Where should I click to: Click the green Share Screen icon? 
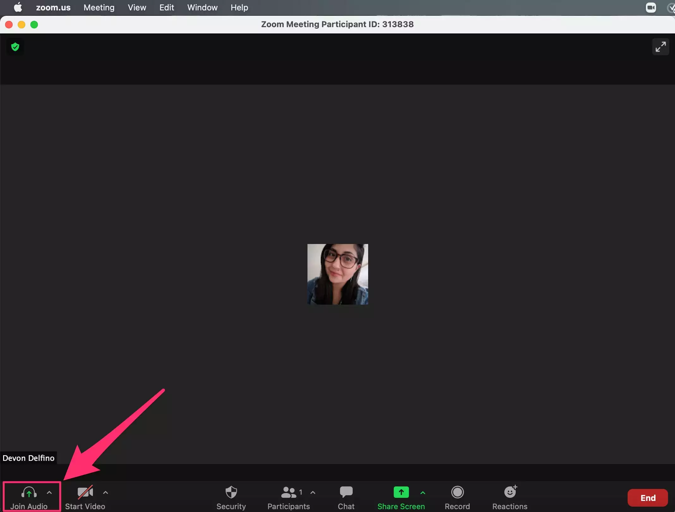tap(401, 492)
